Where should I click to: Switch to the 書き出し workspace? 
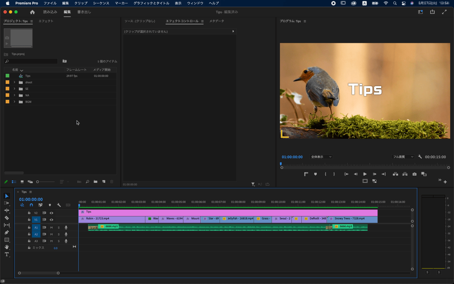pos(84,12)
